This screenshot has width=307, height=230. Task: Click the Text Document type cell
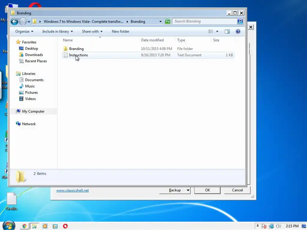click(189, 55)
